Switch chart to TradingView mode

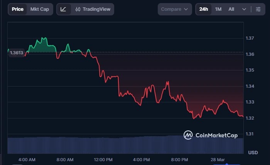96,9
